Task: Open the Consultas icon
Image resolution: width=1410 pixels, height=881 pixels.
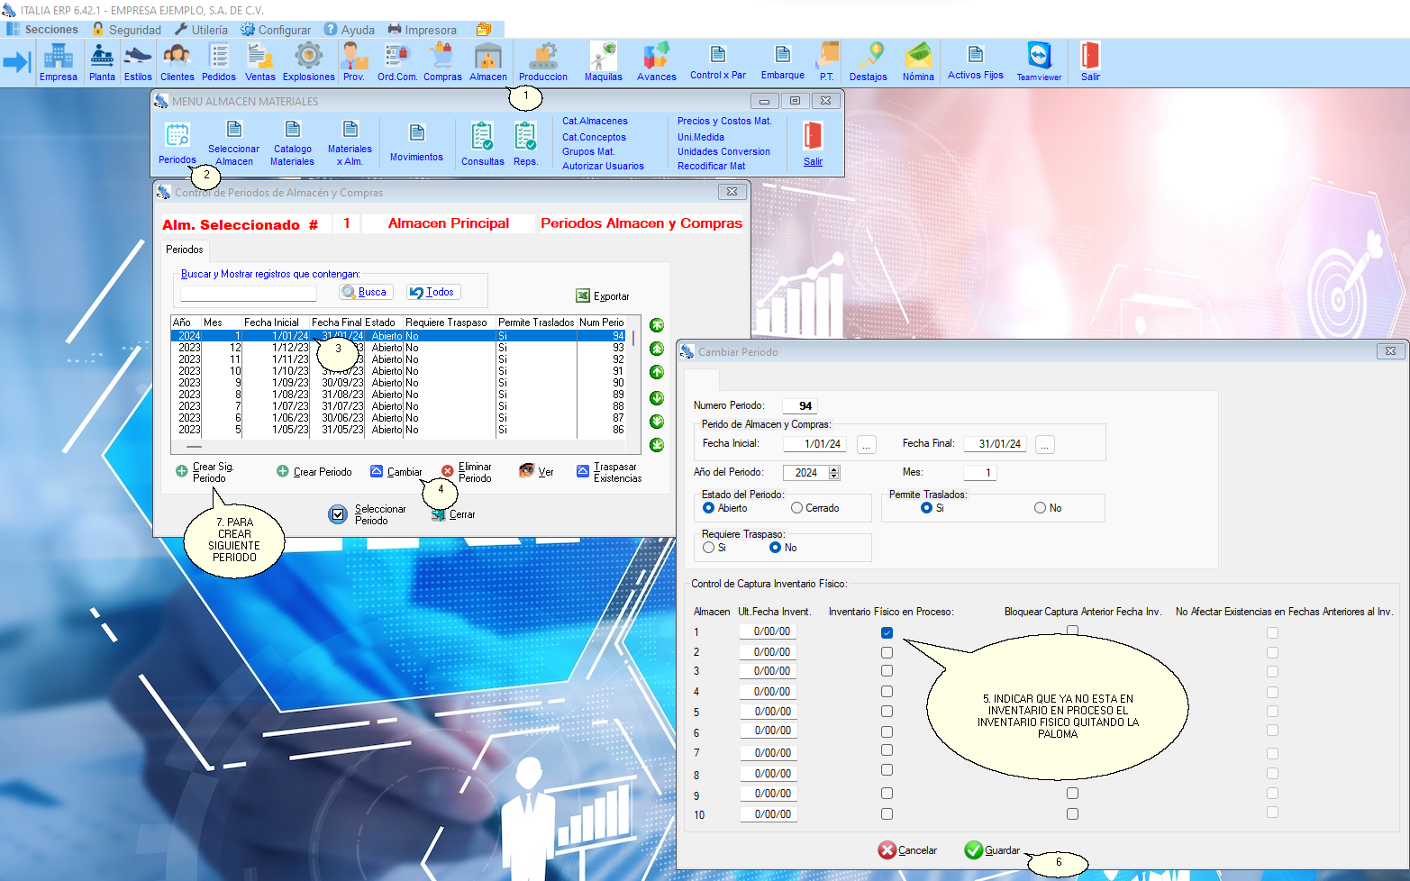Action: (x=483, y=144)
